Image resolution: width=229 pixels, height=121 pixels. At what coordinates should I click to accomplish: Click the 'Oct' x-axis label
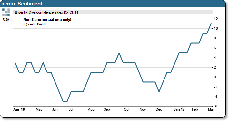[x=127, y=109]
